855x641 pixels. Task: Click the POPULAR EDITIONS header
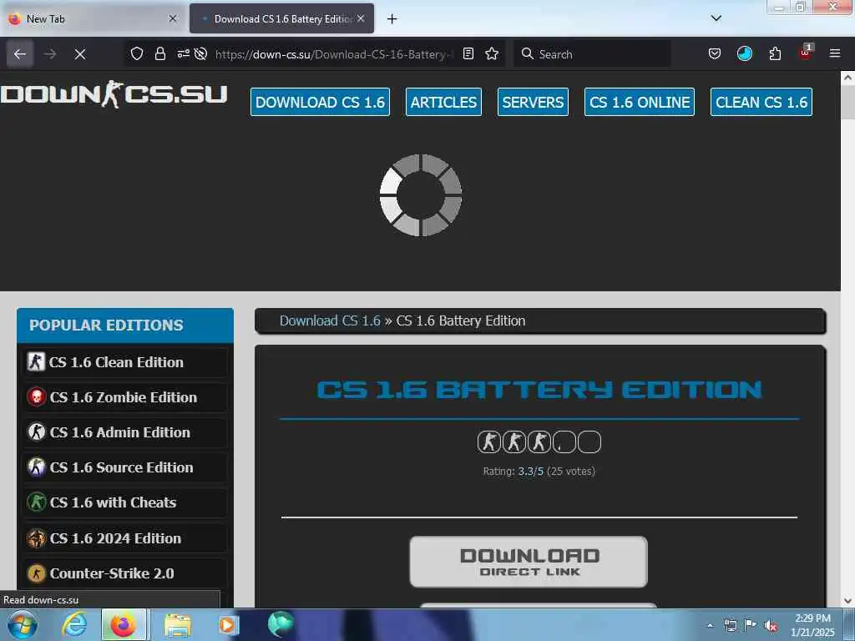coord(125,326)
